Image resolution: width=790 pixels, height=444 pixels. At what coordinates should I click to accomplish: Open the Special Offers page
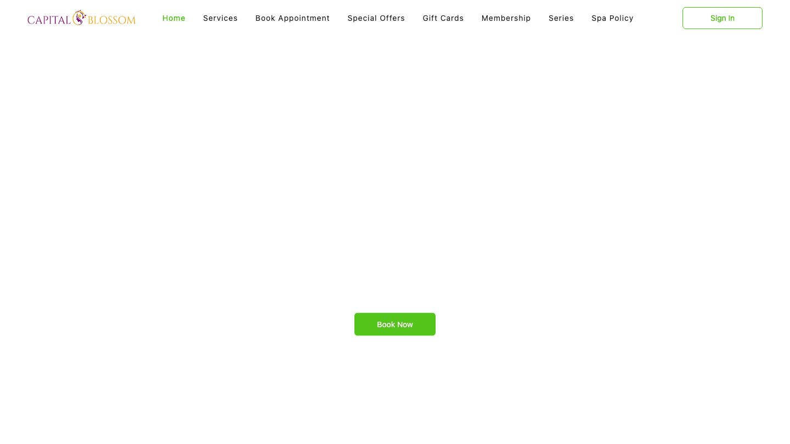coord(376,18)
